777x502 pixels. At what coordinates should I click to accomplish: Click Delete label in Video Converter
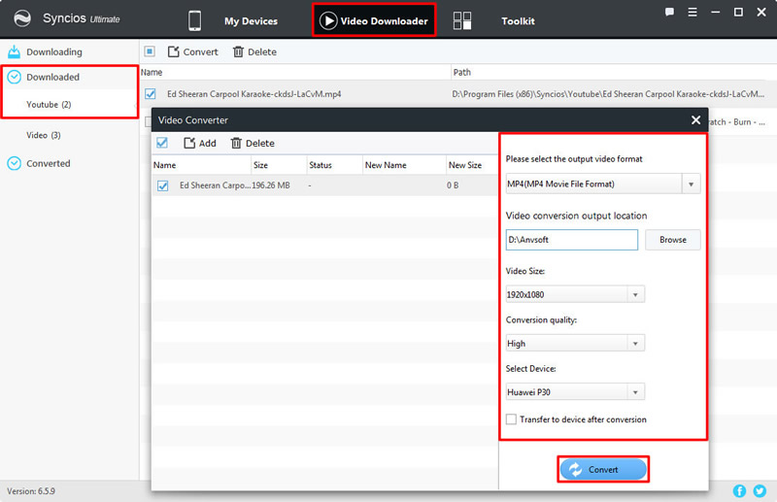(259, 143)
